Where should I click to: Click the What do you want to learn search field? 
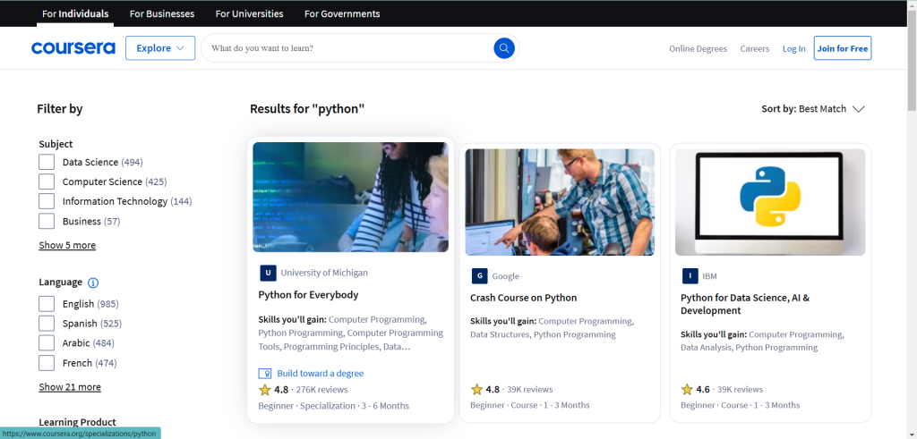tap(351, 48)
